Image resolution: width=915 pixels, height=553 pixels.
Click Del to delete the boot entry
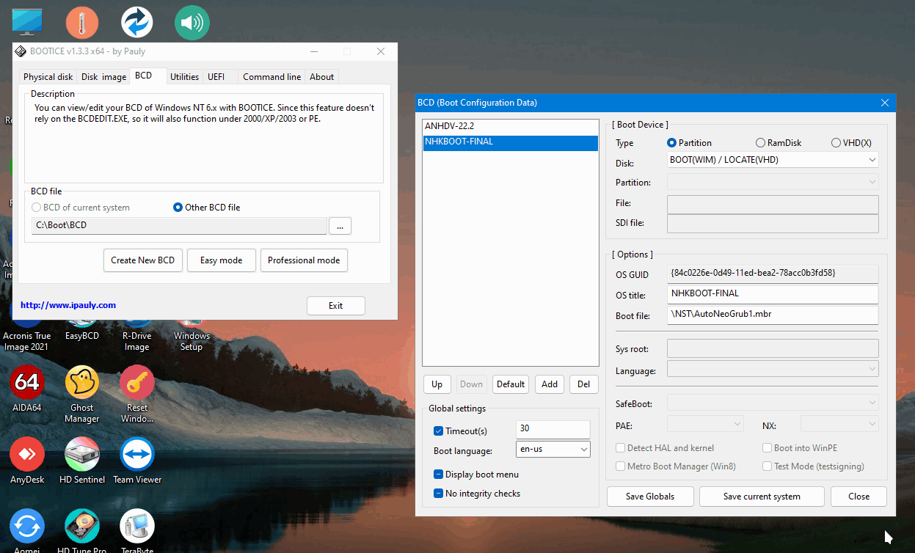point(584,384)
